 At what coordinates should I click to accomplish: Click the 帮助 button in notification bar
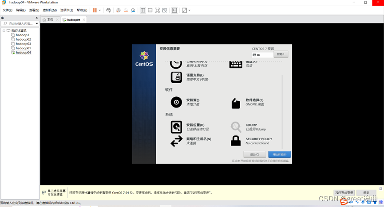[366, 192]
